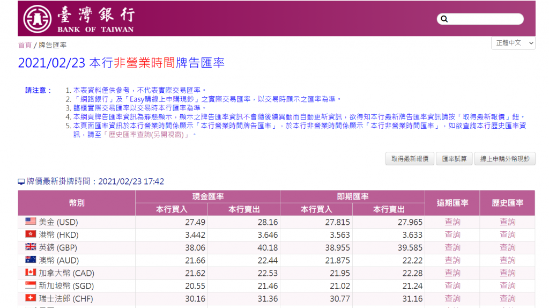The image size is (549, 308).
Task: Open SGD 遠期匯率 查詢 link
Action: [452, 286]
